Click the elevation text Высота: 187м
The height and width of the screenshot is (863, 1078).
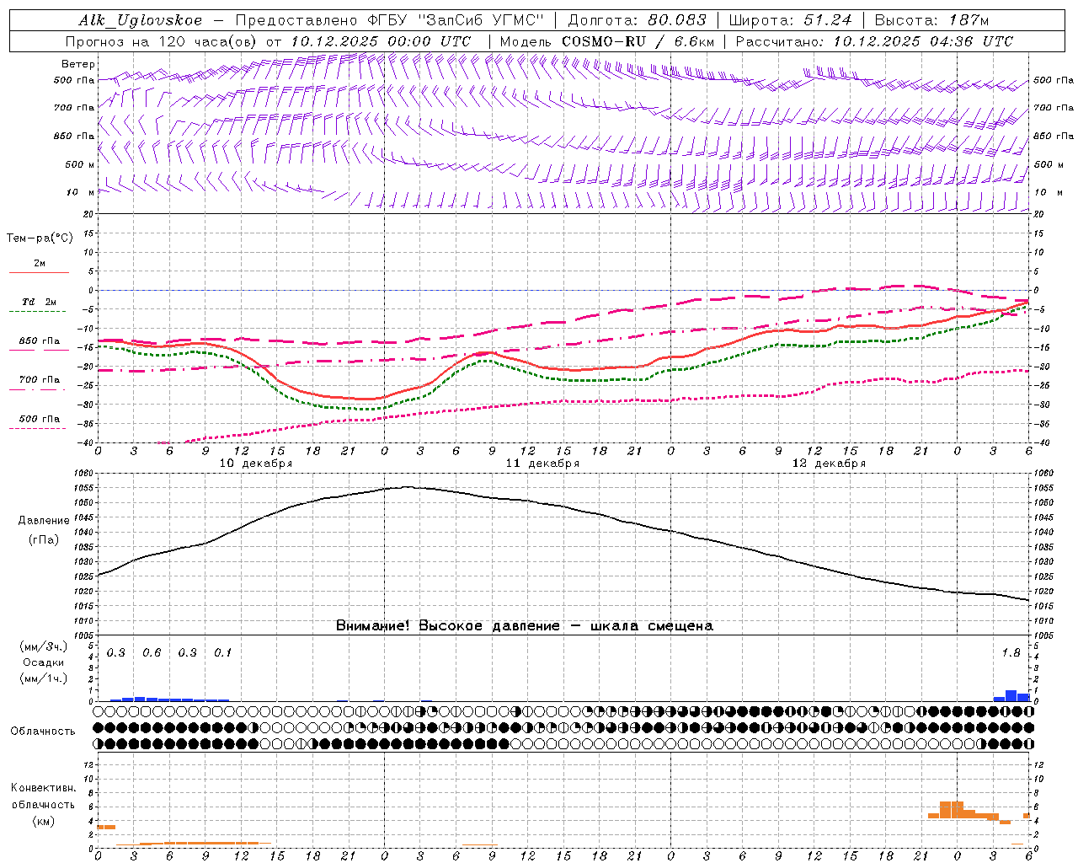(x=932, y=20)
